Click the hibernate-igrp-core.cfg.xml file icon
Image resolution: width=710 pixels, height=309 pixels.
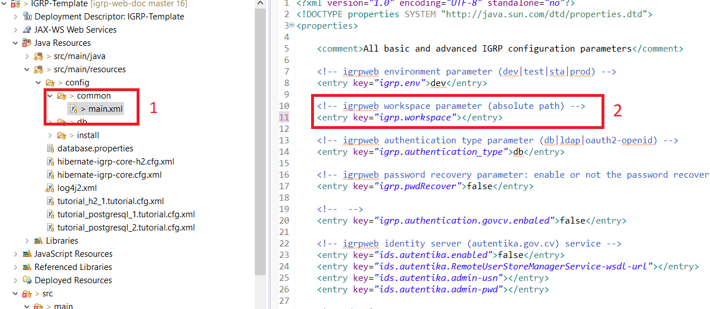click(51, 175)
